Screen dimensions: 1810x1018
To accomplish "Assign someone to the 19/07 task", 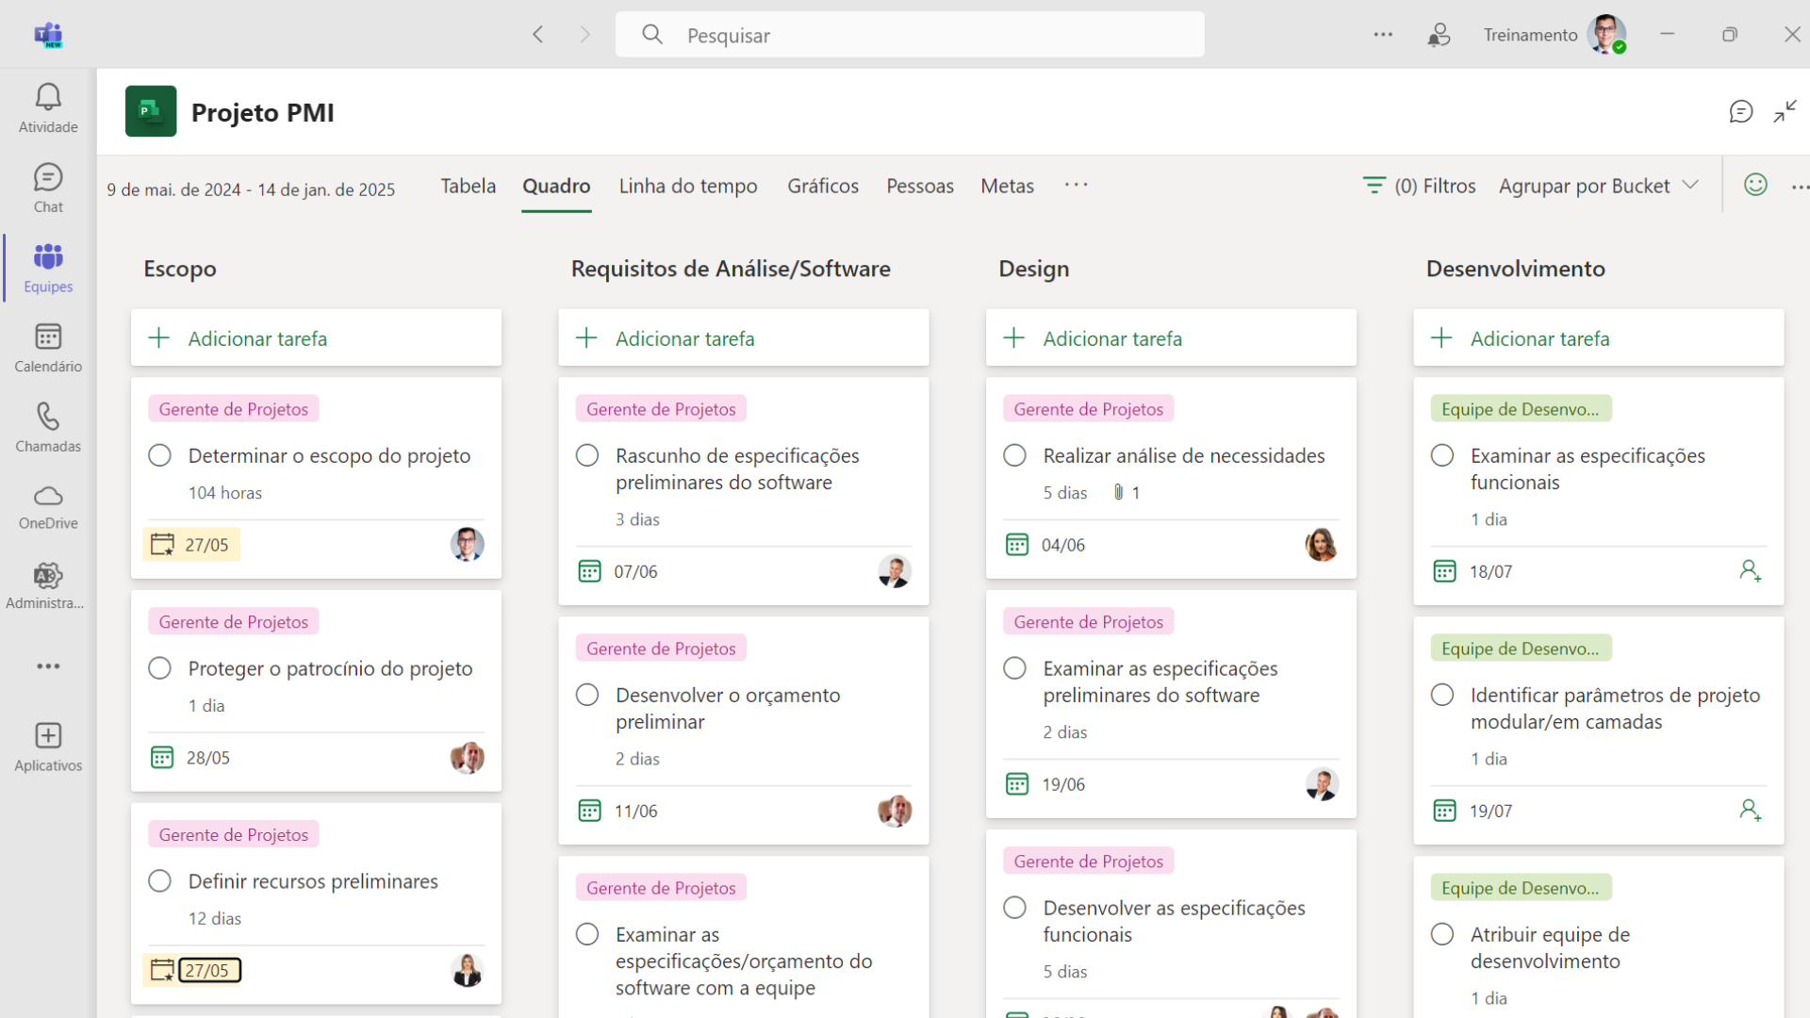I will (x=1751, y=811).
